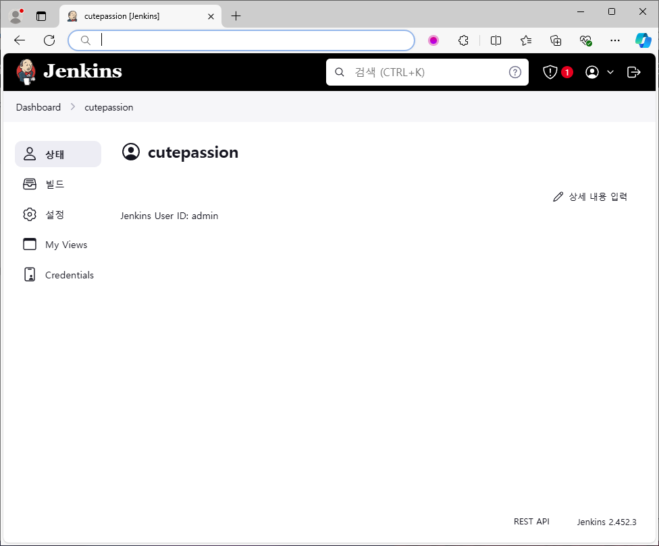Open the user account icon in the header
The height and width of the screenshot is (546, 659).
point(591,72)
